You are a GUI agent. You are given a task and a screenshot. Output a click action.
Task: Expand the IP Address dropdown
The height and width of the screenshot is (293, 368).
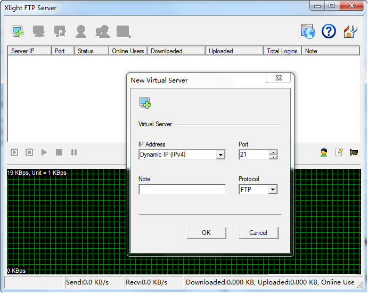coord(220,155)
